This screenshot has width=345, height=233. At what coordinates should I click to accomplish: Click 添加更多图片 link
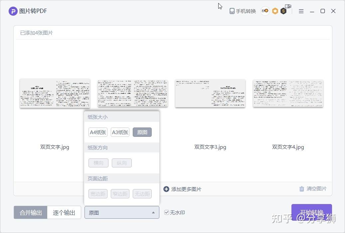(x=186, y=189)
